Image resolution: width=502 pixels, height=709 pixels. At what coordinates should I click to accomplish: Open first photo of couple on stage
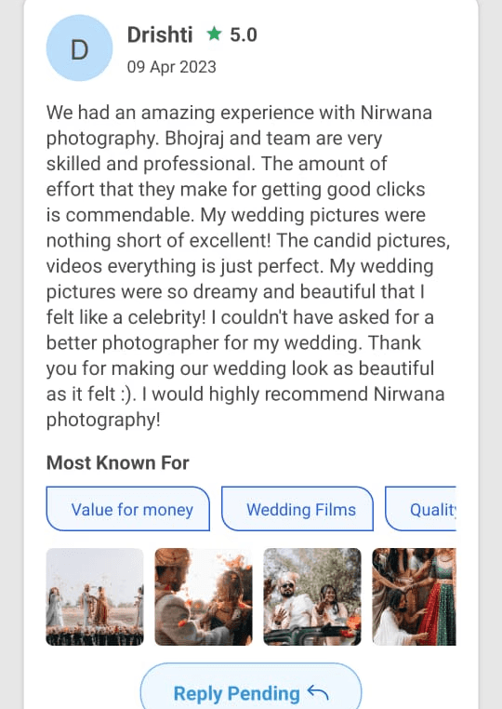point(95,596)
